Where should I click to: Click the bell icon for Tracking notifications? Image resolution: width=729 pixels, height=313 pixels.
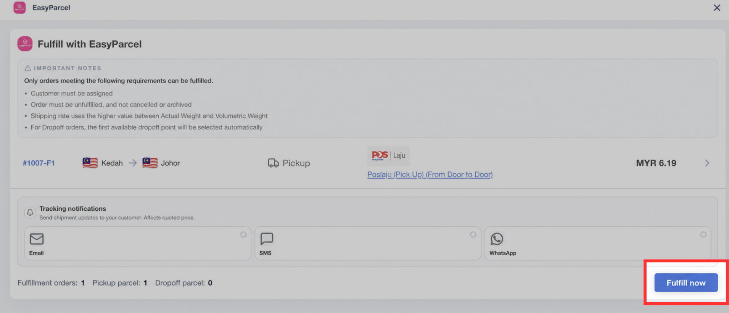pyautogui.click(x=30, y=212)
